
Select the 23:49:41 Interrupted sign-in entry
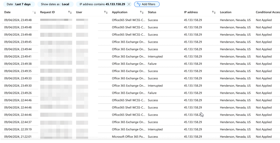pos(128,57)
